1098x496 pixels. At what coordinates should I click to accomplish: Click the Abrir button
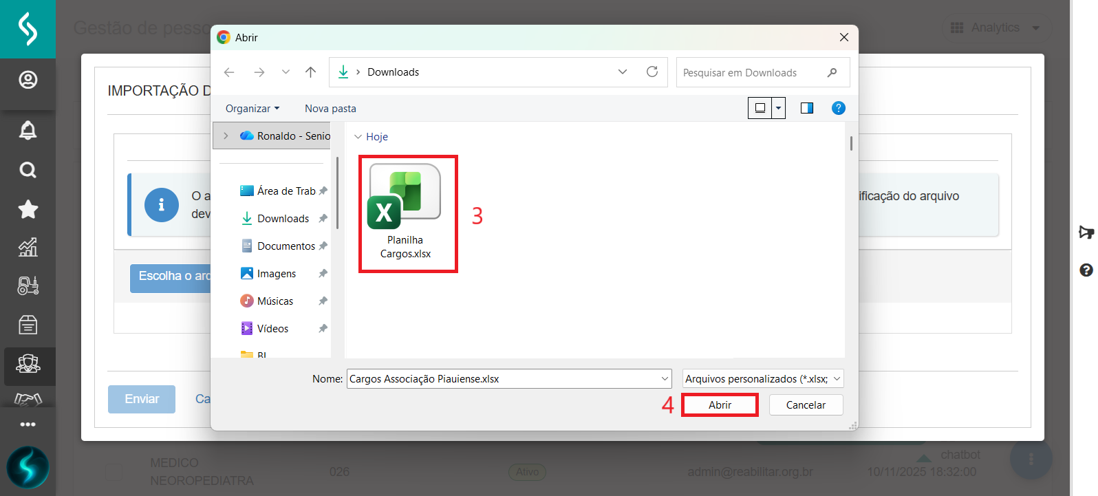click(x=720, y=405)
